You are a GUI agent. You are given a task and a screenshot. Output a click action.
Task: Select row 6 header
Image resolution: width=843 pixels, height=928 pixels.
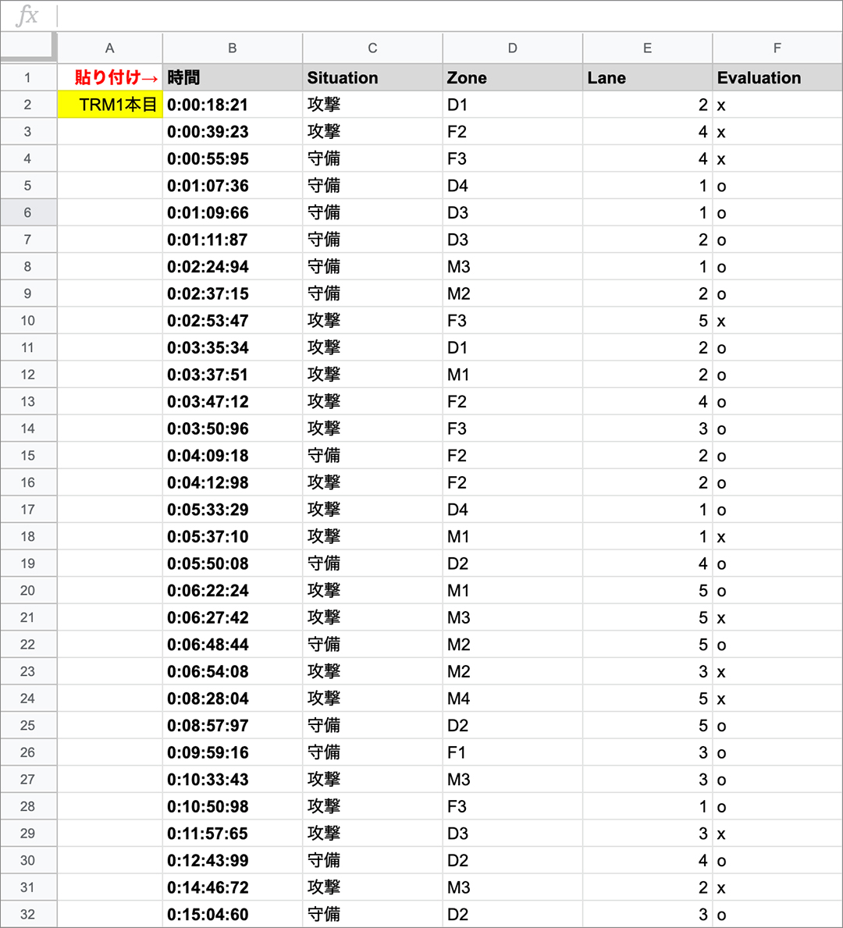click(x=28, y=213)
